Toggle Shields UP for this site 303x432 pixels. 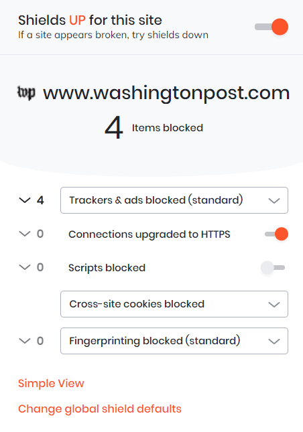pos(271,27)
